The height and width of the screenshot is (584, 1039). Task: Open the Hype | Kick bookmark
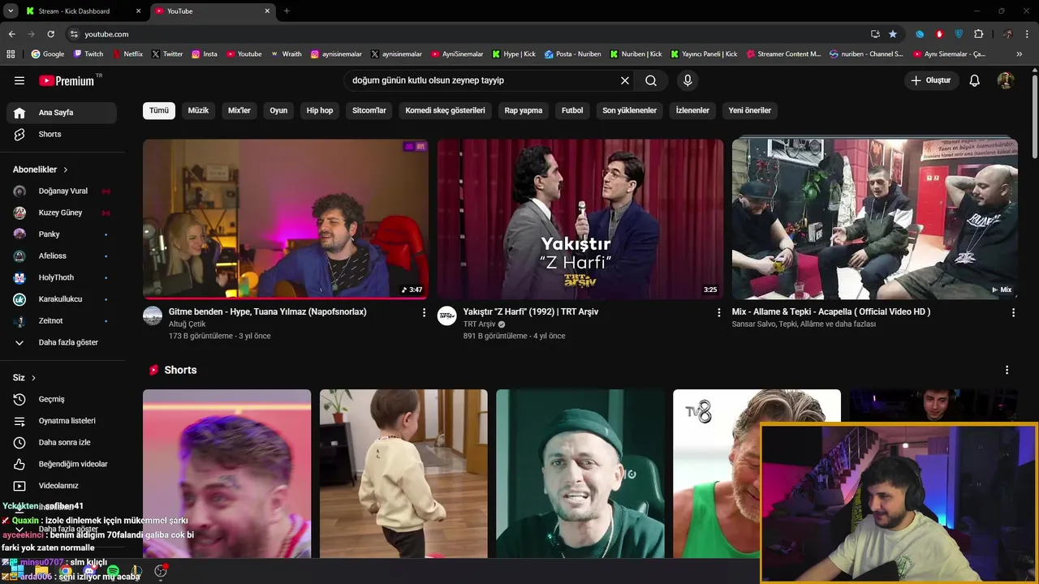[x=514, y=54]
